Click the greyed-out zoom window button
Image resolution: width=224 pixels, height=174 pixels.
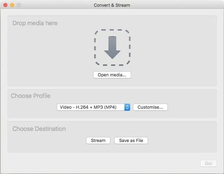click(x=19, y=5)
